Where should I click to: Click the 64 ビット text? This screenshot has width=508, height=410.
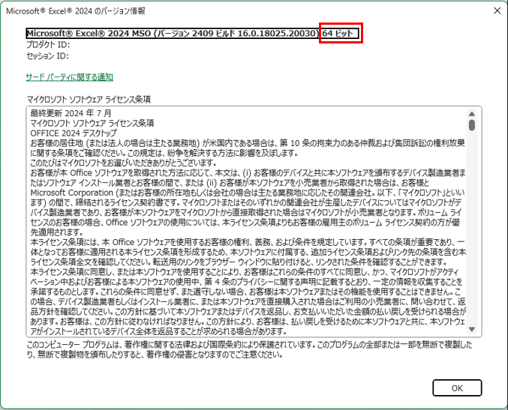(338, 33)
